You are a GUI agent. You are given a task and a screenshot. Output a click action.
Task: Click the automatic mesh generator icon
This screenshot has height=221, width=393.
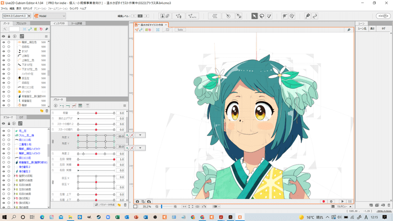coord(192,16)
